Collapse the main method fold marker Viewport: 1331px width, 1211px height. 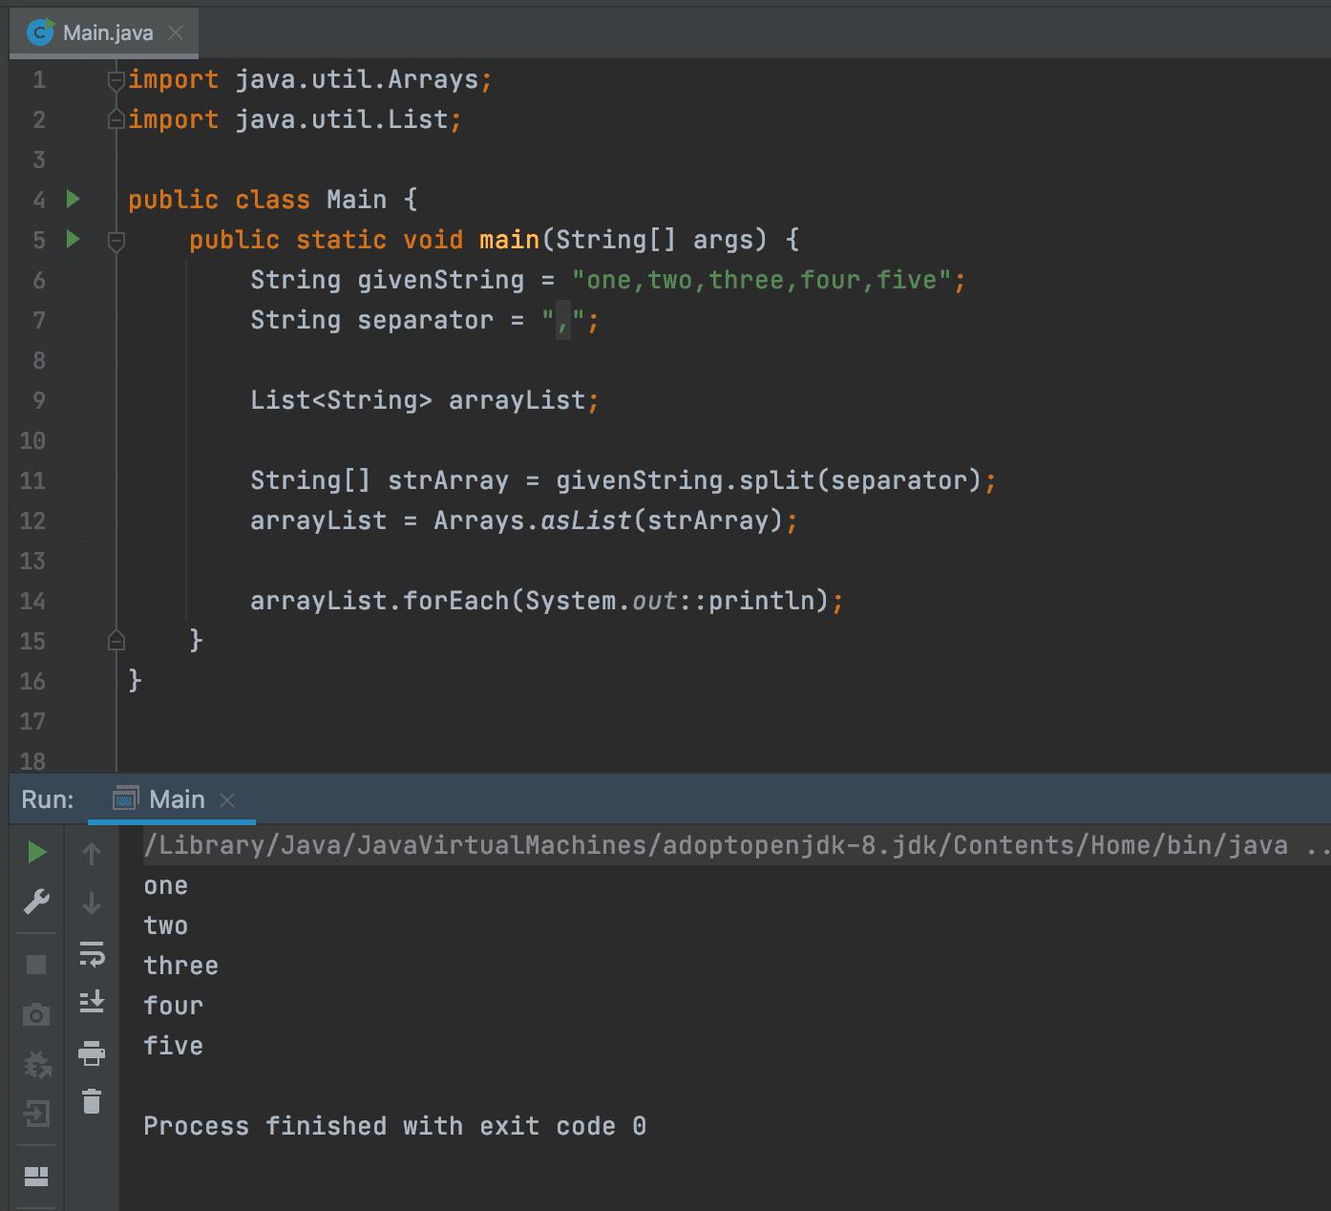pyautogui.click(x=116, y=241)
